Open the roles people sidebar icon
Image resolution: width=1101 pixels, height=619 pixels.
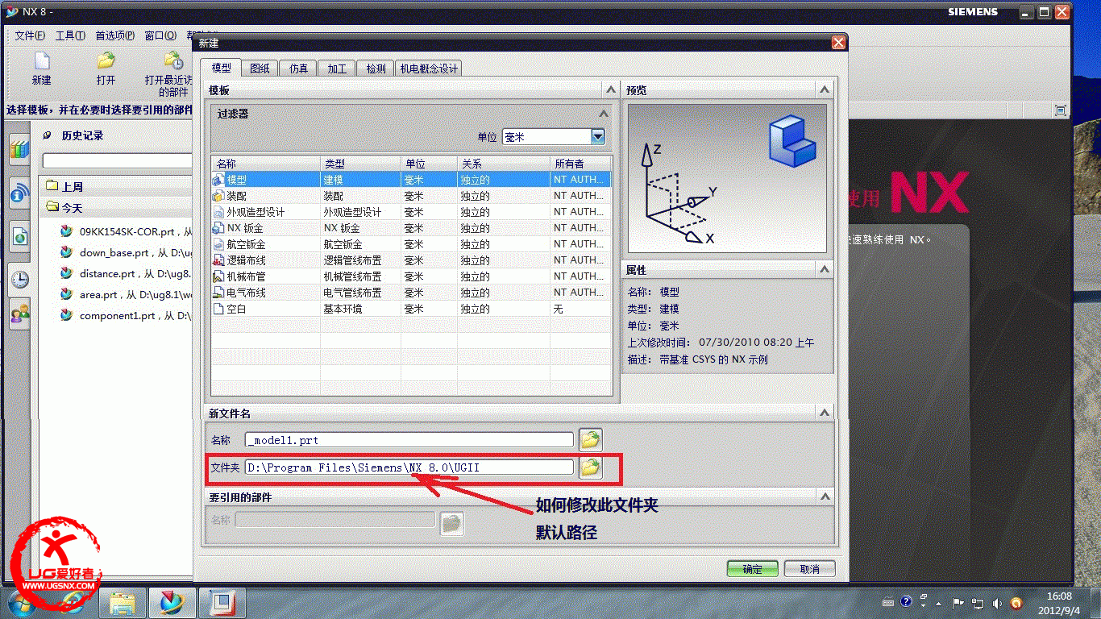[19, 314]
